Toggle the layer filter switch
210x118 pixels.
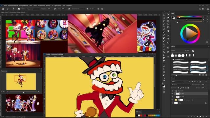click(206, 81)
